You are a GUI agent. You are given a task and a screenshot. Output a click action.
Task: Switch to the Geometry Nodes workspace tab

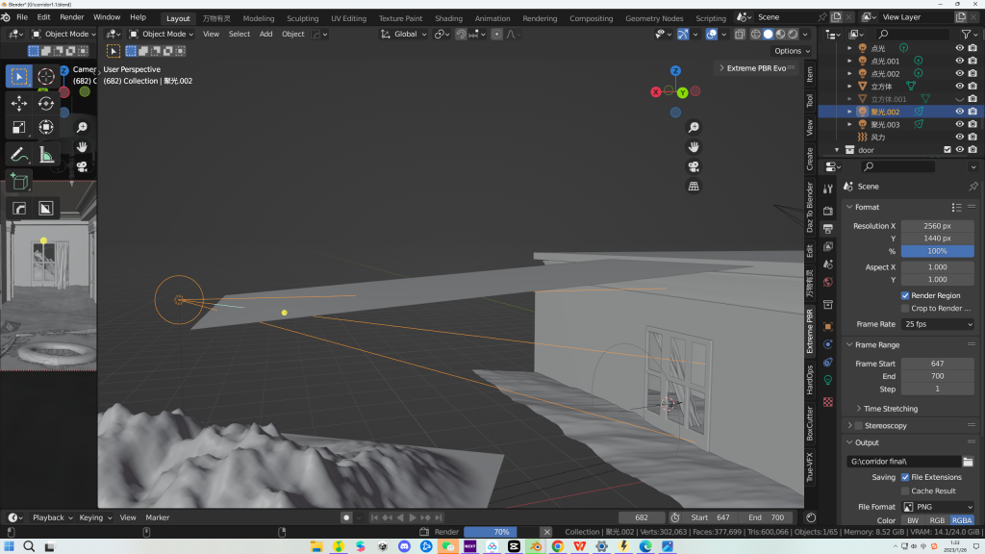point(654,18)
